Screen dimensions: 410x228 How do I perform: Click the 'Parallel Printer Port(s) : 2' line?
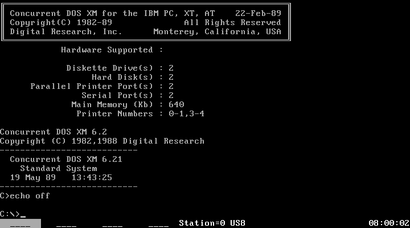click(x=102, y=87)
